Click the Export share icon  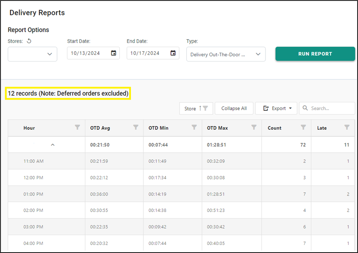pos(266,108)
